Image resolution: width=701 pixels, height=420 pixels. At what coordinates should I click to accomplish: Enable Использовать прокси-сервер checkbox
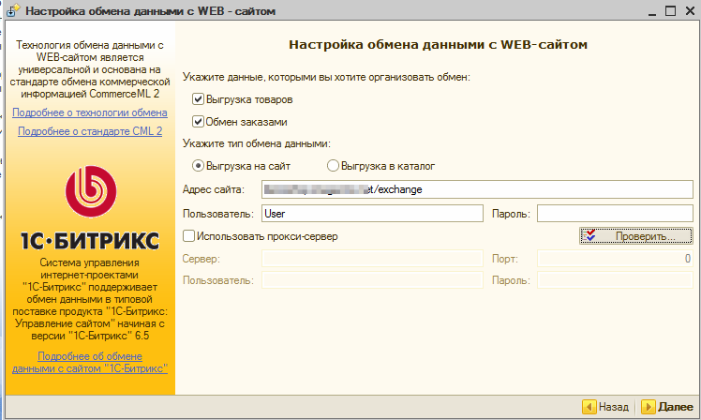click(188, 235)
